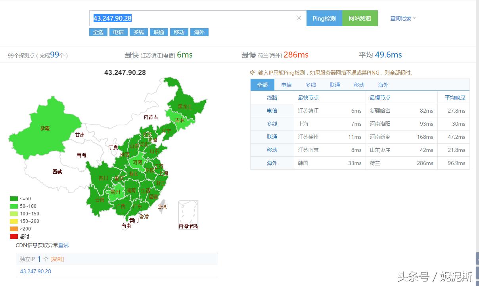Clear the IP input using the X icon
This screenshot has width=479, height=286.
coord(299,18)
